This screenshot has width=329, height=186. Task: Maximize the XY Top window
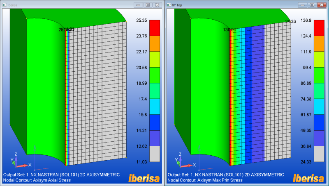point(312,5)
